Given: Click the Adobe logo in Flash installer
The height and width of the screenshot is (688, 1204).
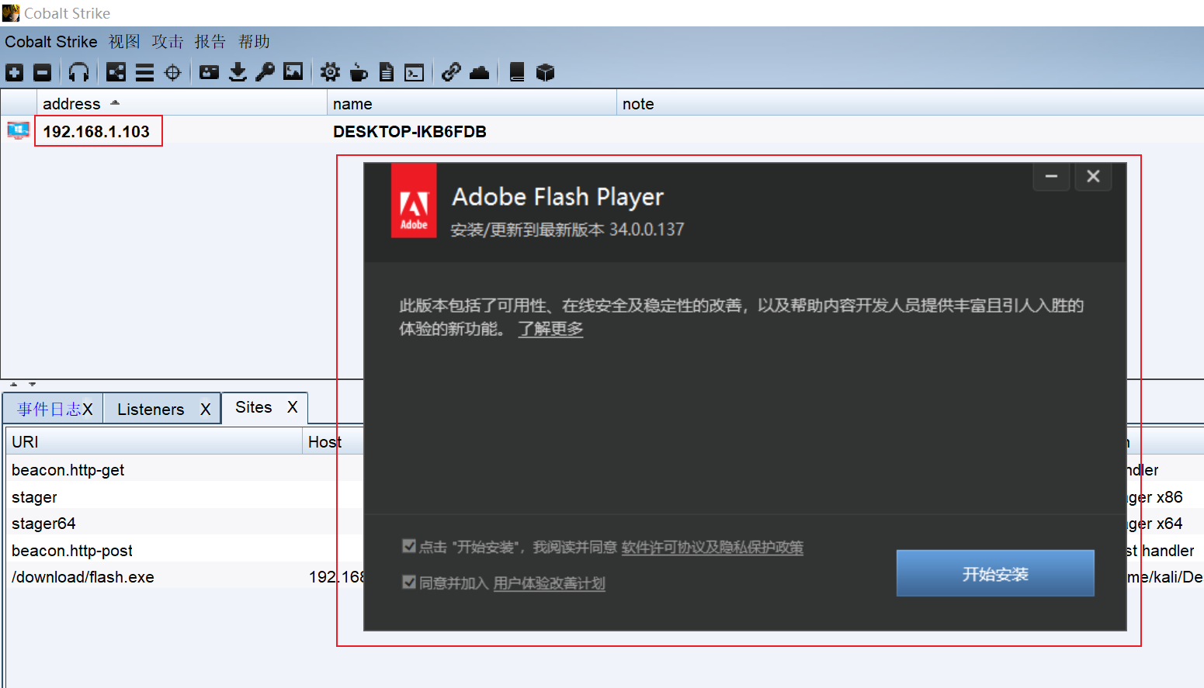Looking at the screenshot, I should (414, 200).
